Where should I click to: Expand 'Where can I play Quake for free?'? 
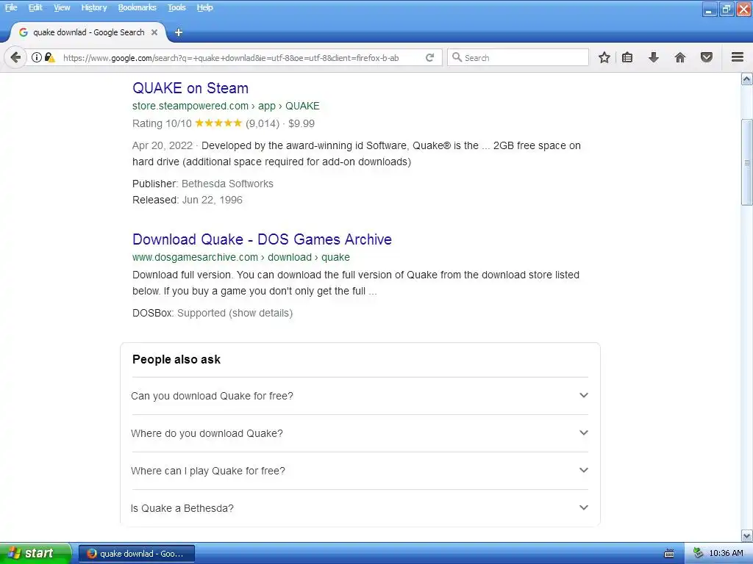(360, 471)
